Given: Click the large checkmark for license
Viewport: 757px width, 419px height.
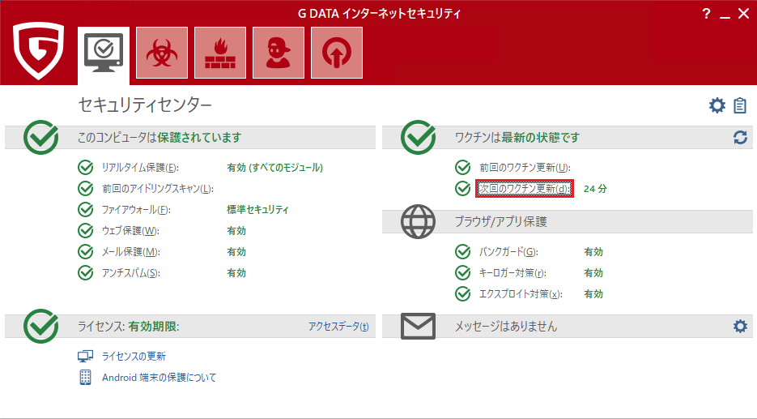Looking at the screenshot, I should click(41, 327).
